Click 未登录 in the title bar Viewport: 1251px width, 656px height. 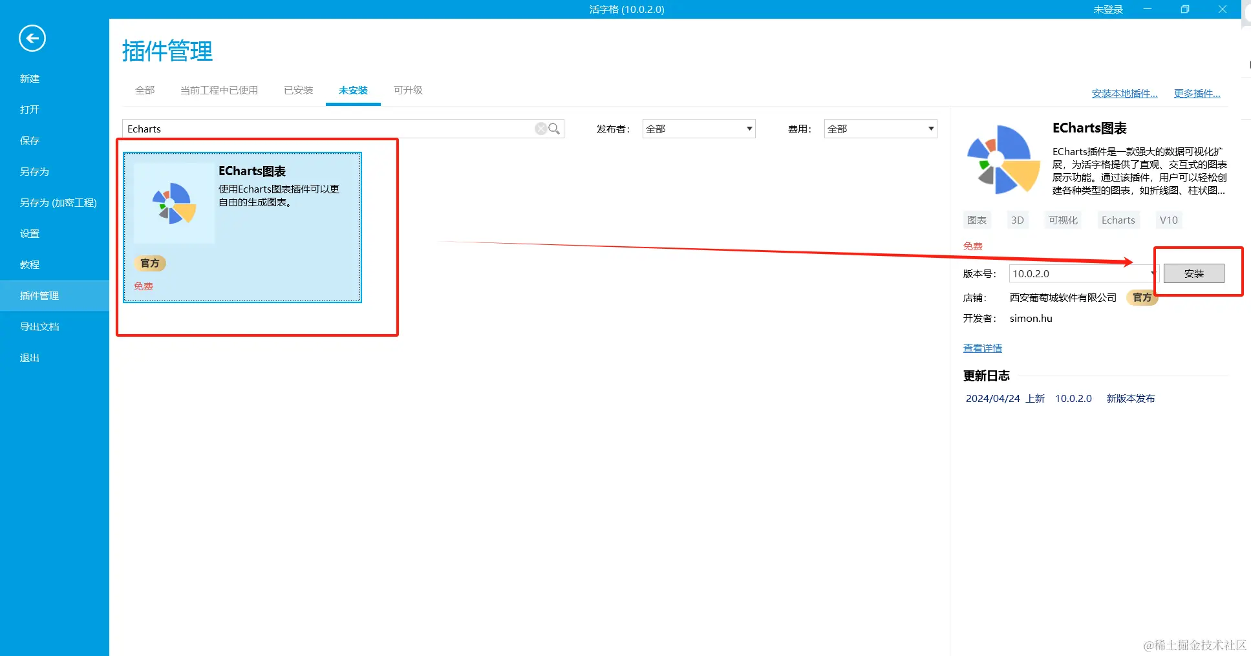point(1108,10)
